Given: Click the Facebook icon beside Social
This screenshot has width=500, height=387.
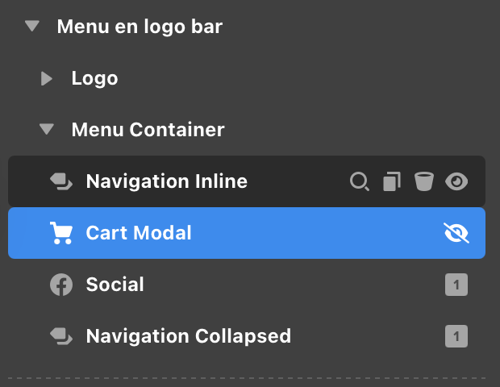Looking at the screenshot, I should point(61,285).
